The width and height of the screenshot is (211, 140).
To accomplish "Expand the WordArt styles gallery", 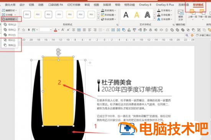I will tap(155, 19).
